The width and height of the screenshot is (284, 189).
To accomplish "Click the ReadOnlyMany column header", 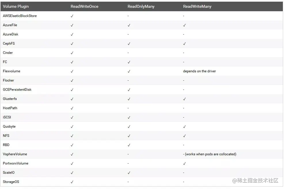I will click(x=141, y=6).
